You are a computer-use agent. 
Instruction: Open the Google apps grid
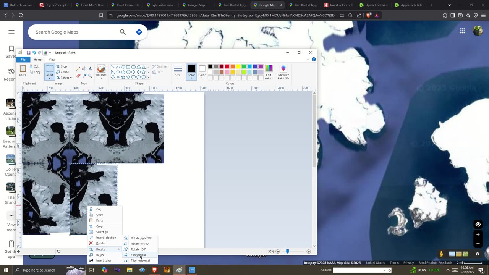[x=462, y=31]
